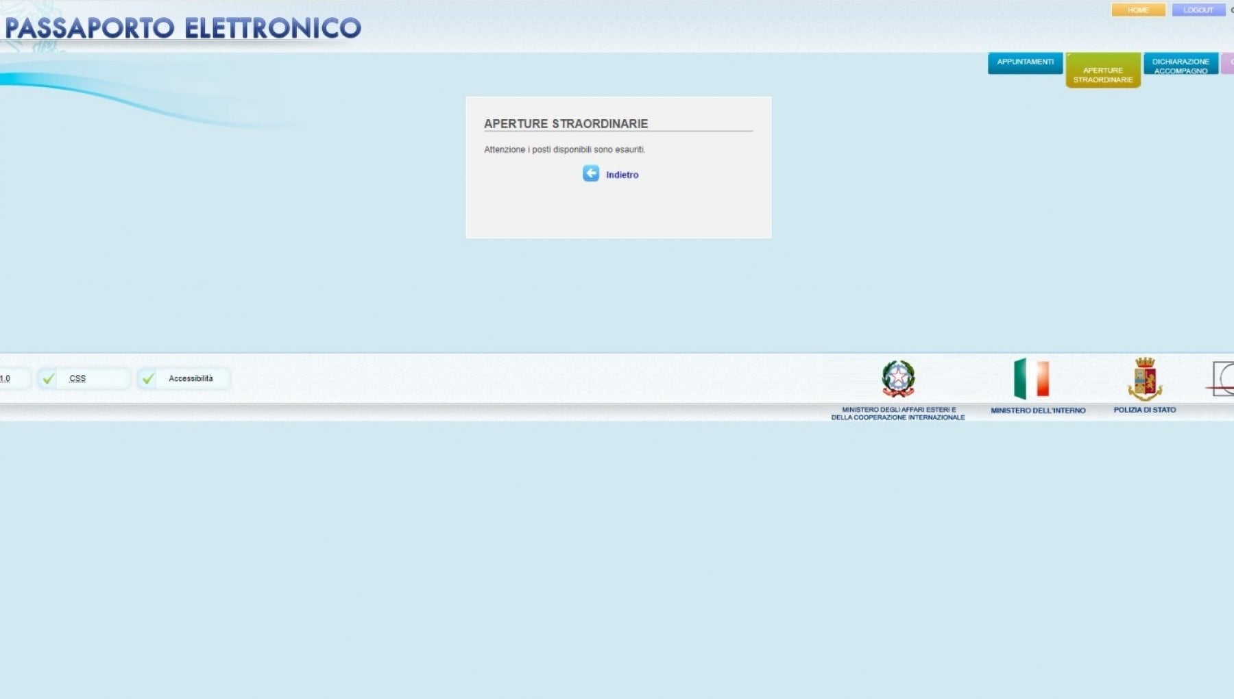Image resolution: width=1234 pixels, height=699 pixels.
Task: Click the cut-off logo right of Polizia crest
Action: 1222,378
